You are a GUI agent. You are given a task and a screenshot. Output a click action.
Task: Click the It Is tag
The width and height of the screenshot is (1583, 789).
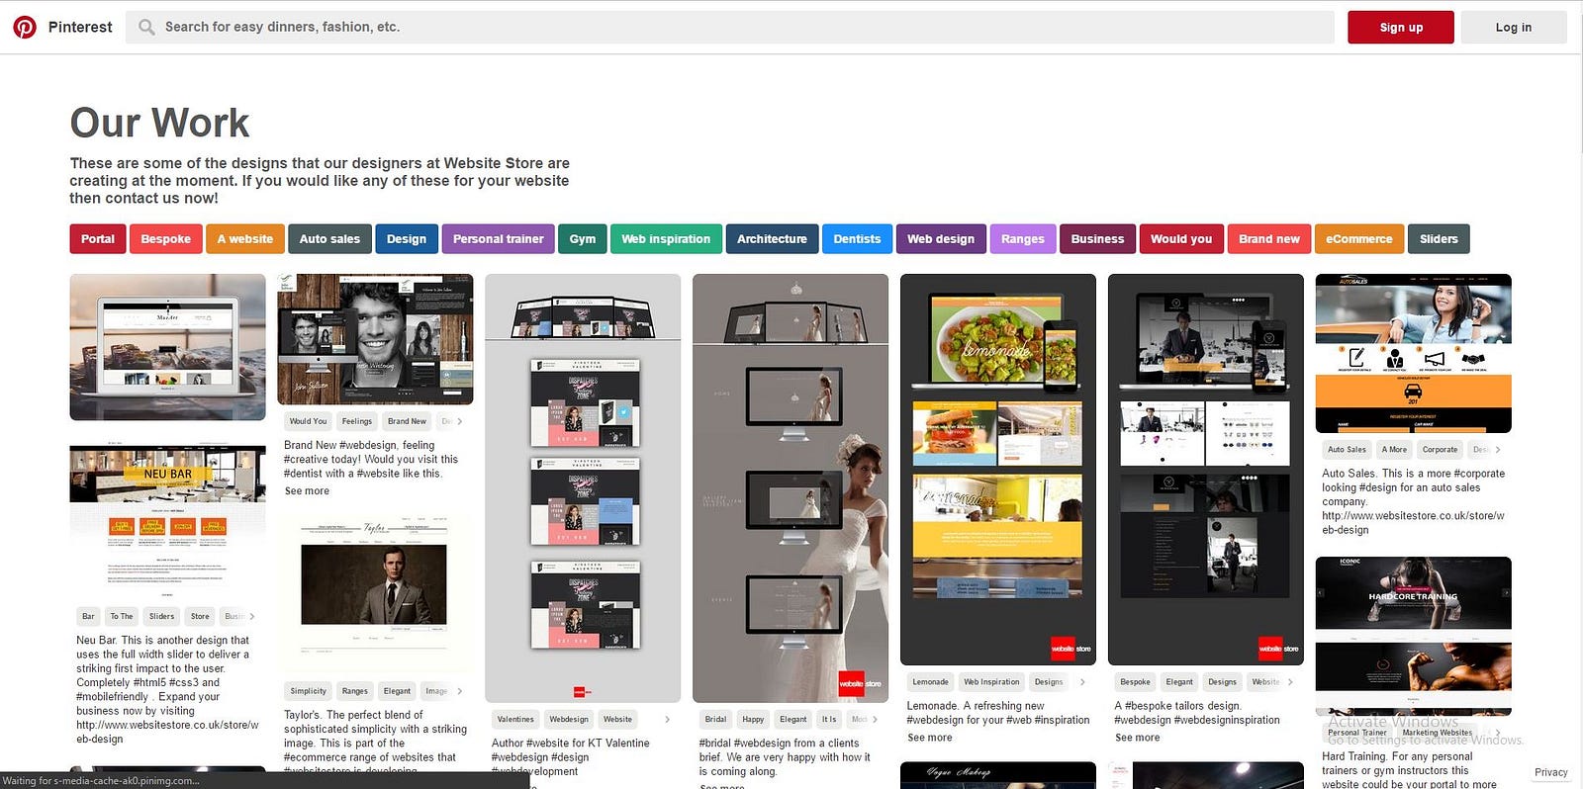[829, 719]
